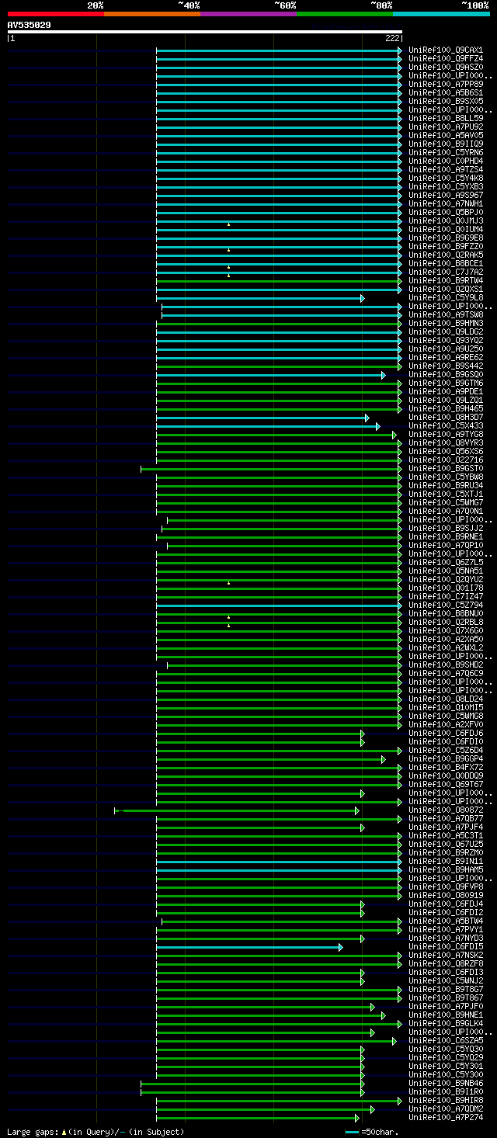Click the arrowhead ending the Q8H3D7 alignment

click(367, 418)
